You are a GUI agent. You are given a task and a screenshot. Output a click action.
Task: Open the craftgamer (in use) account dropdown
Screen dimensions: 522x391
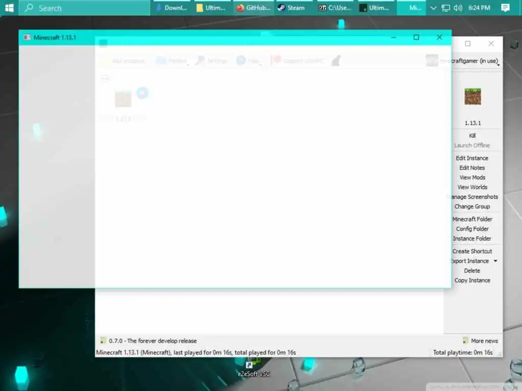tap(476, 61)
